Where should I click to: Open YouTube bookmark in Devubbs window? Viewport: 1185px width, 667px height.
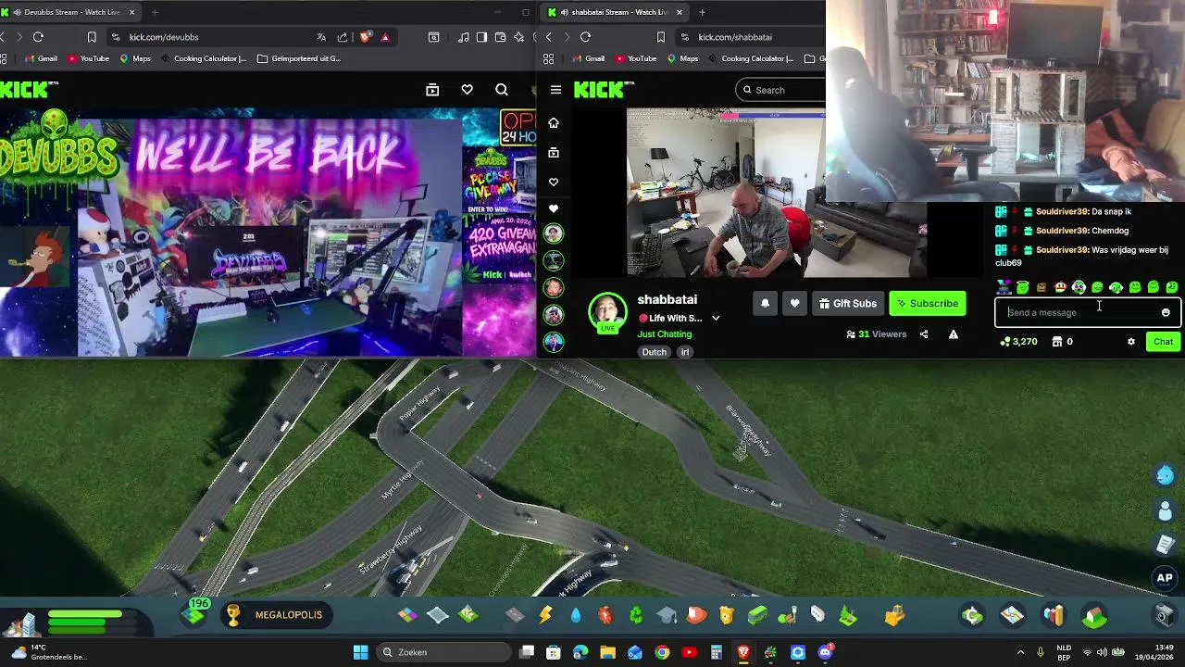[x=88, y=58]
